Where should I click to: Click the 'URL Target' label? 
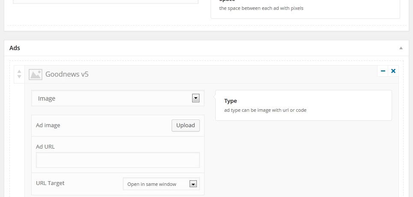[x=50, y=183]
